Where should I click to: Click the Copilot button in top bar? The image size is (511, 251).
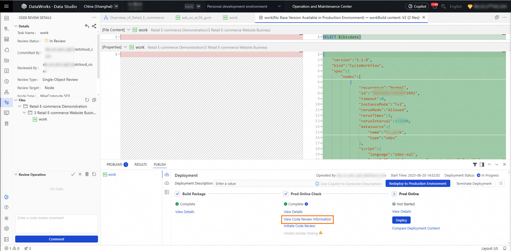(417, 6)
